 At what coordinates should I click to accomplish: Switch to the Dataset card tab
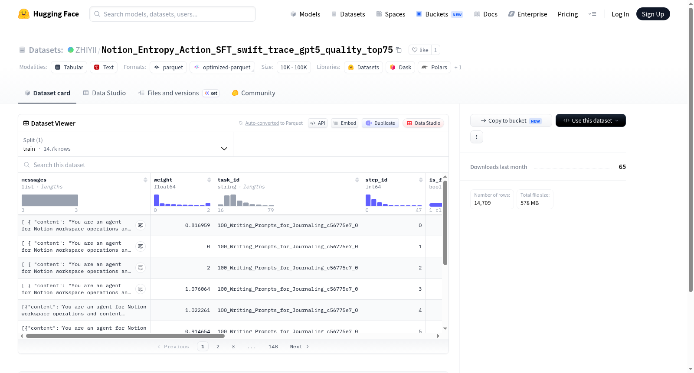click(47, 93)
